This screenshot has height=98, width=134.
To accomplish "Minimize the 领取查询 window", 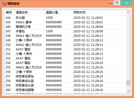I will tap(110, 4).
